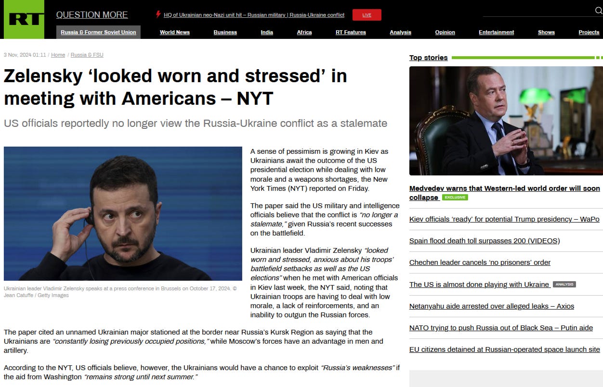Click the RT logo
The width and height of the screenshot is (603, 387).
point(22,19)
